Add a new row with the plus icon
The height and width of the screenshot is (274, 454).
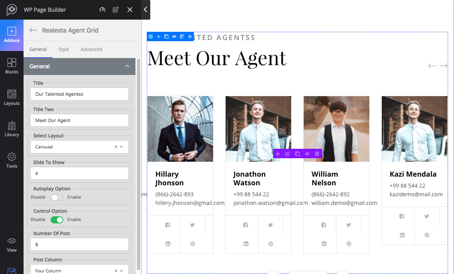pos(159,37)
